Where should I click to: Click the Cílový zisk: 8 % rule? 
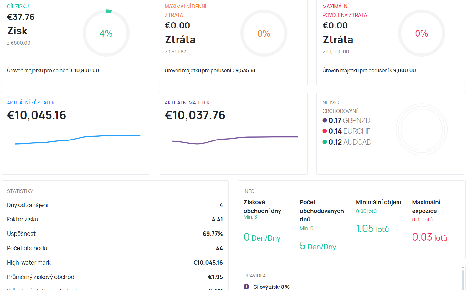pos(271,287)
